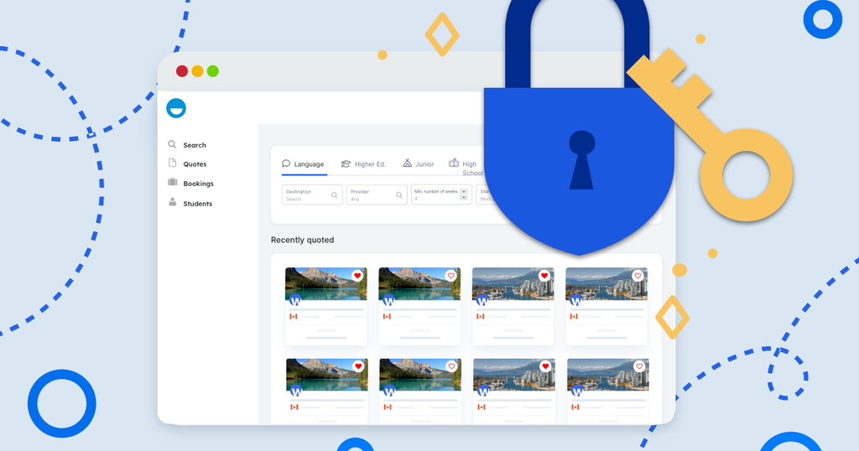Go to Bookings via sidebar label
Screen dimensions: 859x451
198,184
